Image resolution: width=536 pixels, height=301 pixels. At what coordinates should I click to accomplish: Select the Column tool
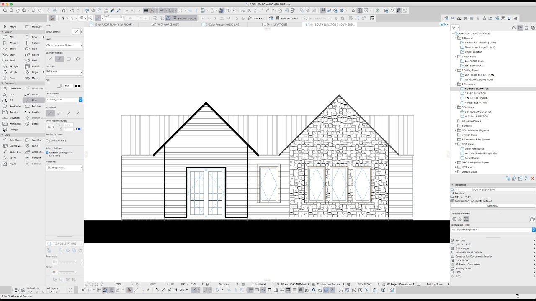tap(33, 43)
